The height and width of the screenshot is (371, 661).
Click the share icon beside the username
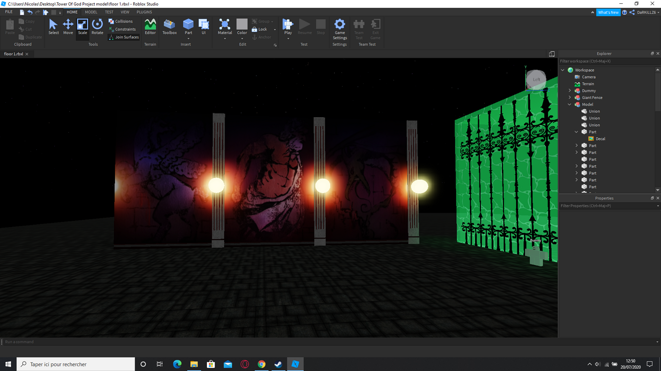tap(632, 12)
